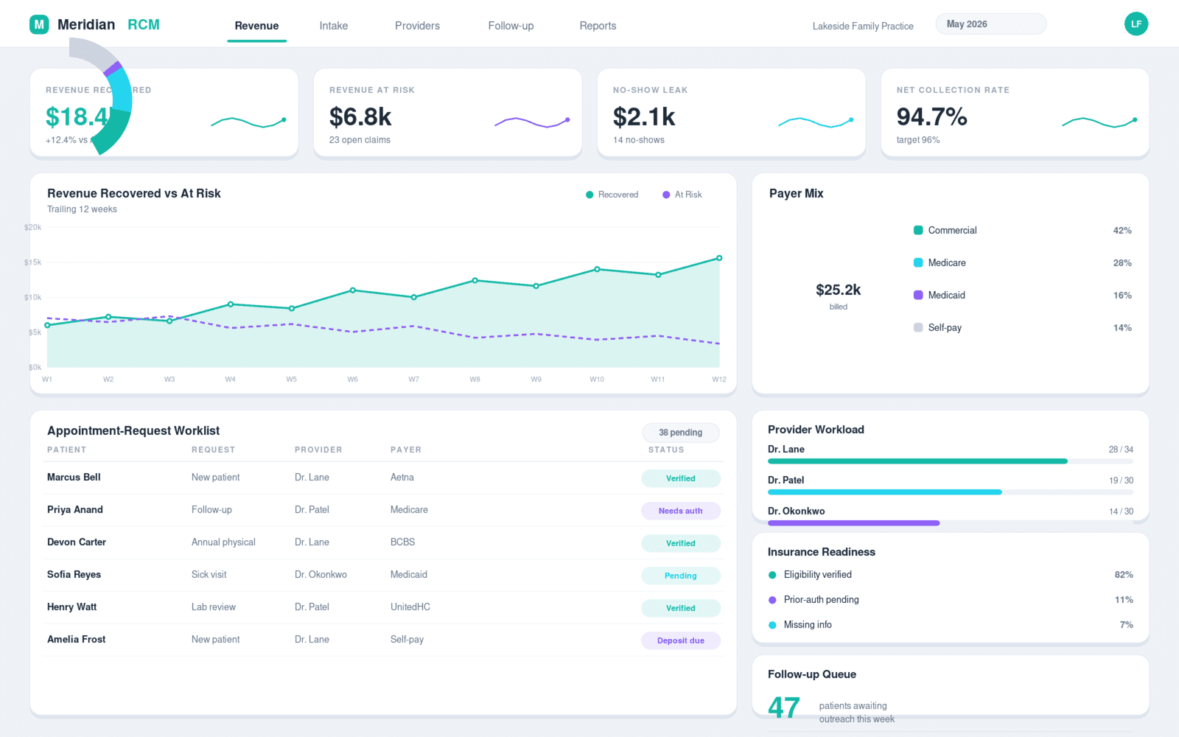Open the Lakeside Family Practice selector
Viewport: 1179px width, 737px height.
point(863,26)
